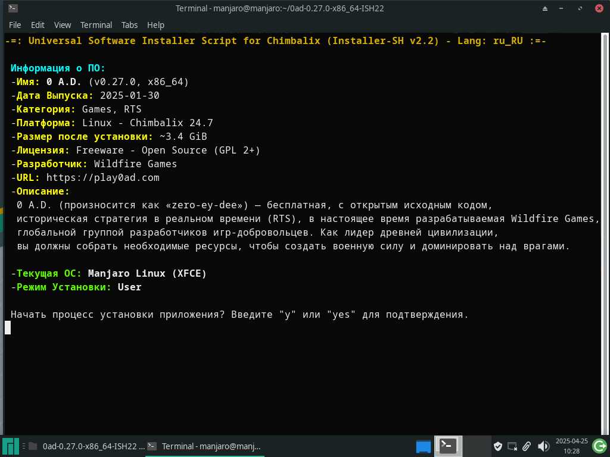Open the Tabs menu
This screenshot has width=610, height=457.
[129, 25]
